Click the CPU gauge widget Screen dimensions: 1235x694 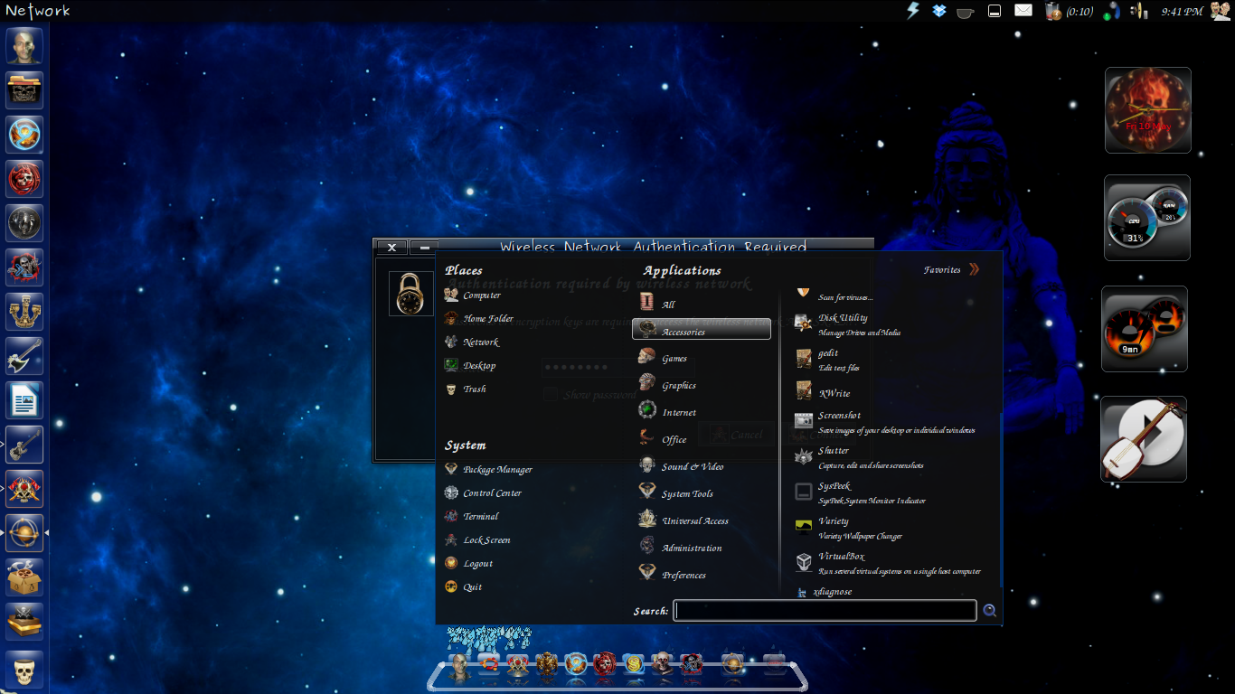point(1147,218)
